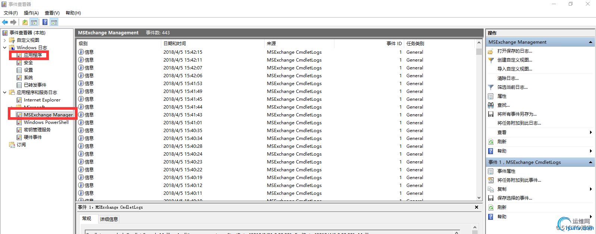
Task: Select MSExchange Management log in tree
Action: point(48,115)
